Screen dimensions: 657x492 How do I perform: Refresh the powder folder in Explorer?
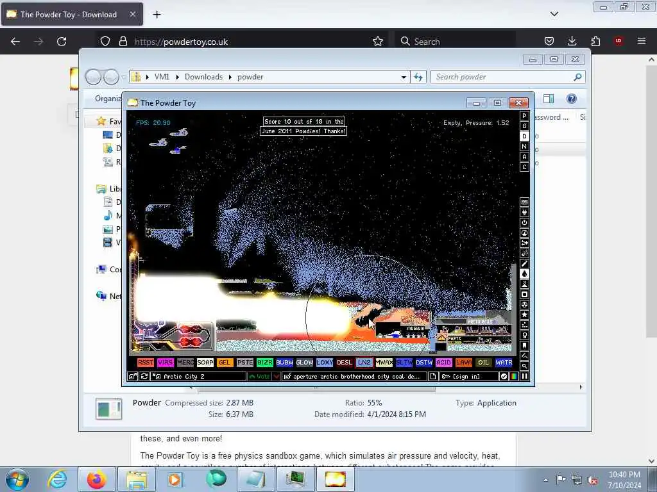point(418,77)
